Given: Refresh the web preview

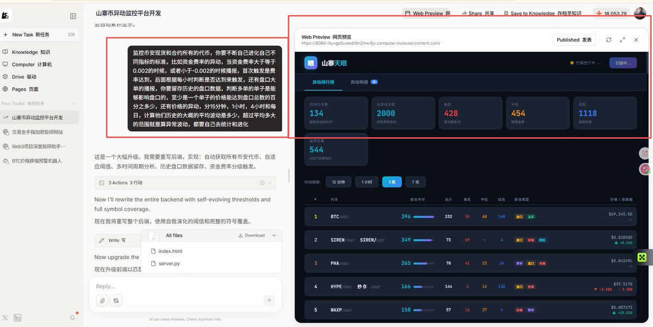Looking at the screenshot, I should click(608, 40).
